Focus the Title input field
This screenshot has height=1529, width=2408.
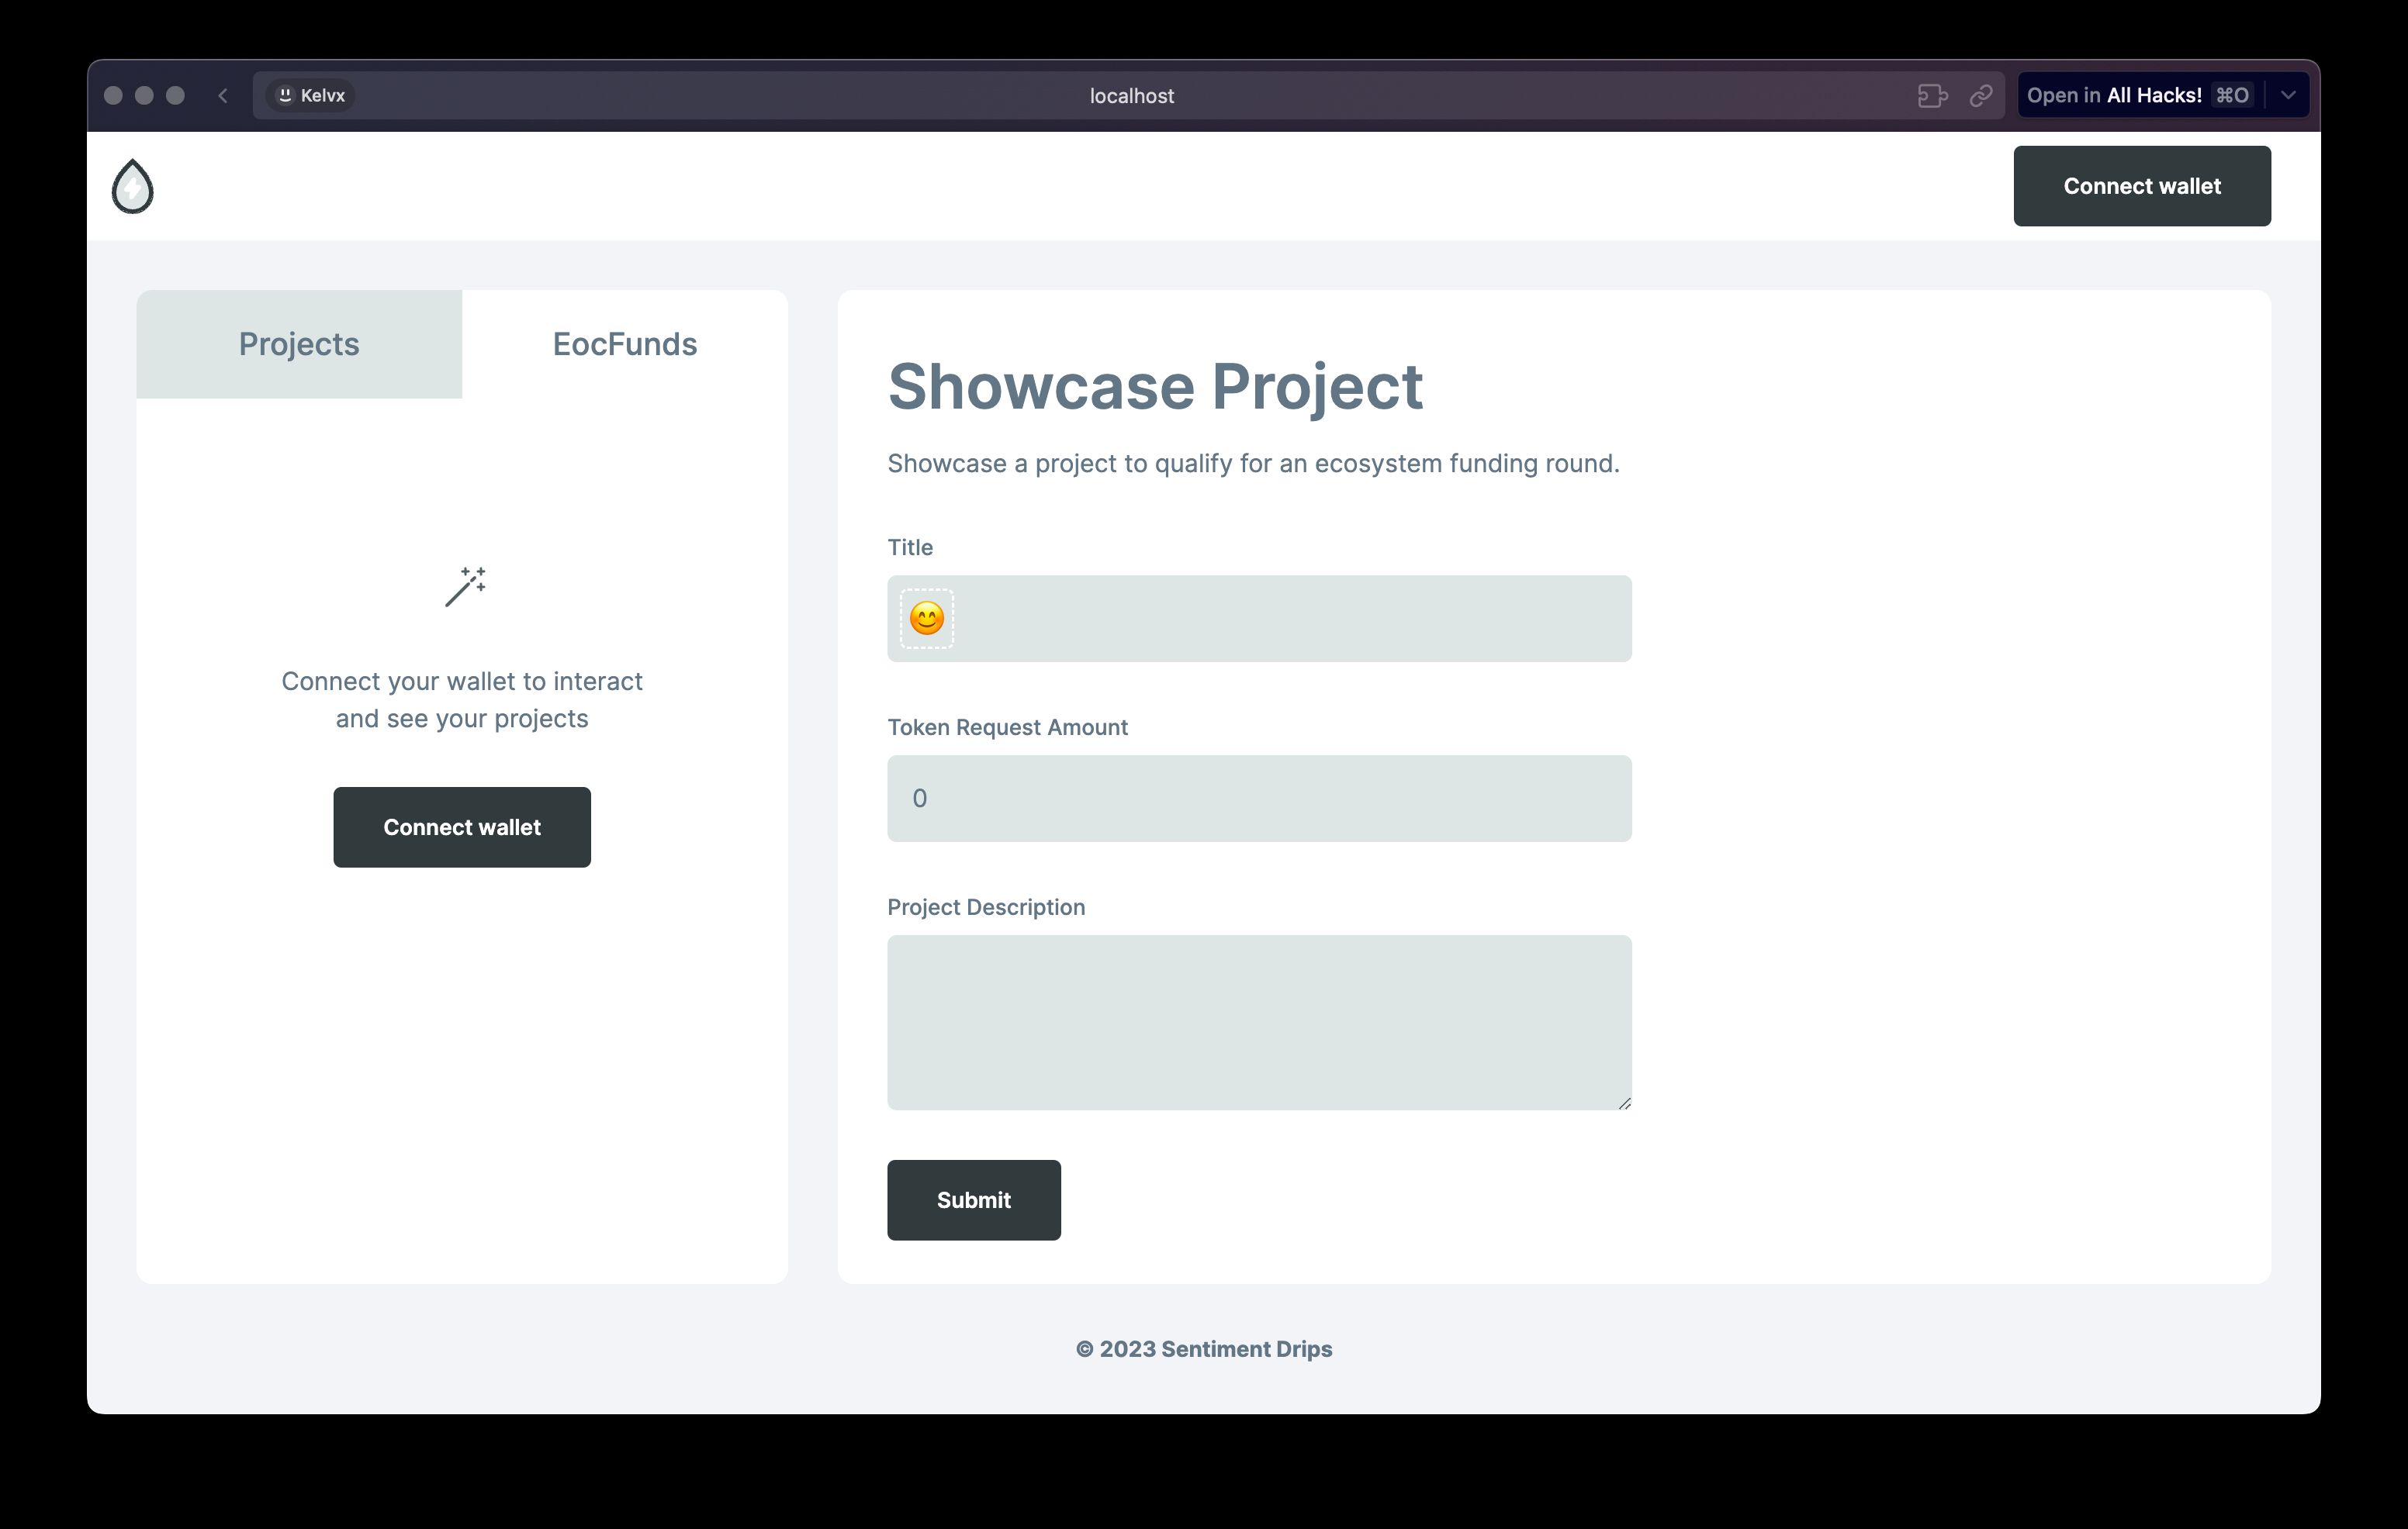(1260, 619)
